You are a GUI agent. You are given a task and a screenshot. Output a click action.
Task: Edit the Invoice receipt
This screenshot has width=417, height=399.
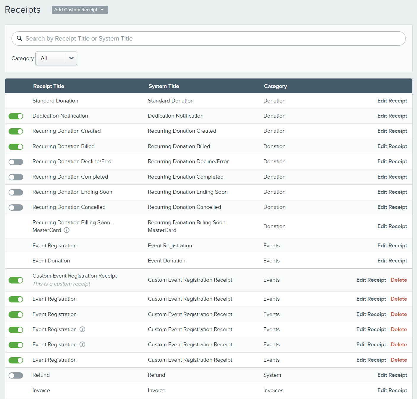[392, 390]
